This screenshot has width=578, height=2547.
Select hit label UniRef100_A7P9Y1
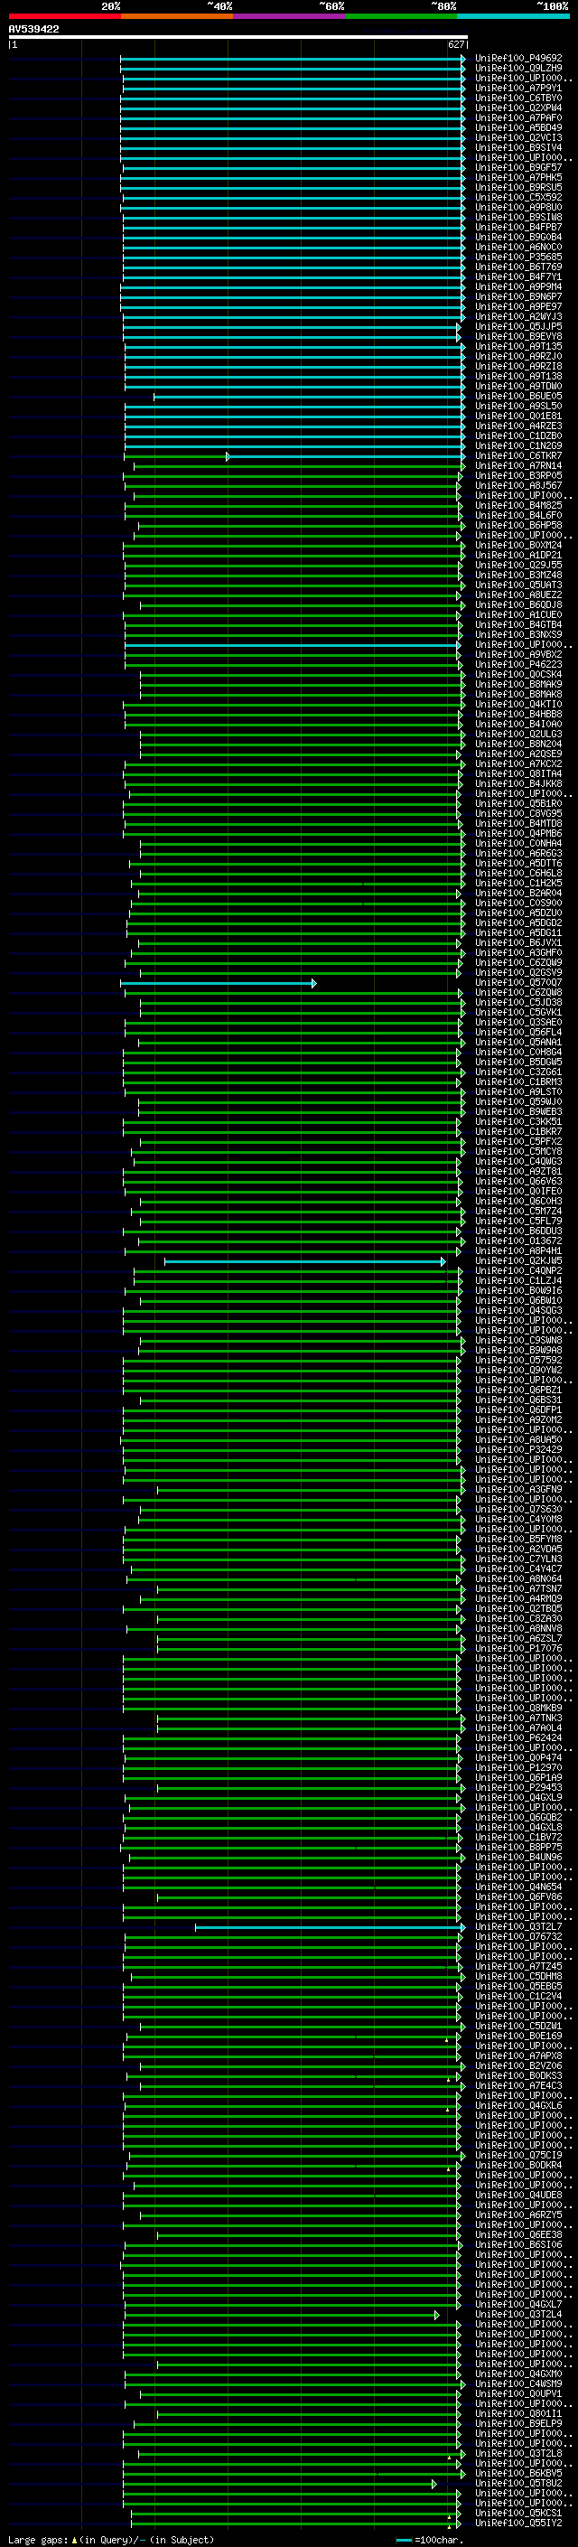click(x=518, y=88)
